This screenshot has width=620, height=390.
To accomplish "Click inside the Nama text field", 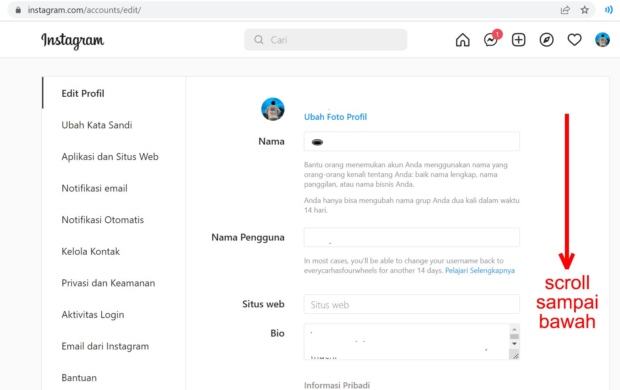I will (412, 141).
